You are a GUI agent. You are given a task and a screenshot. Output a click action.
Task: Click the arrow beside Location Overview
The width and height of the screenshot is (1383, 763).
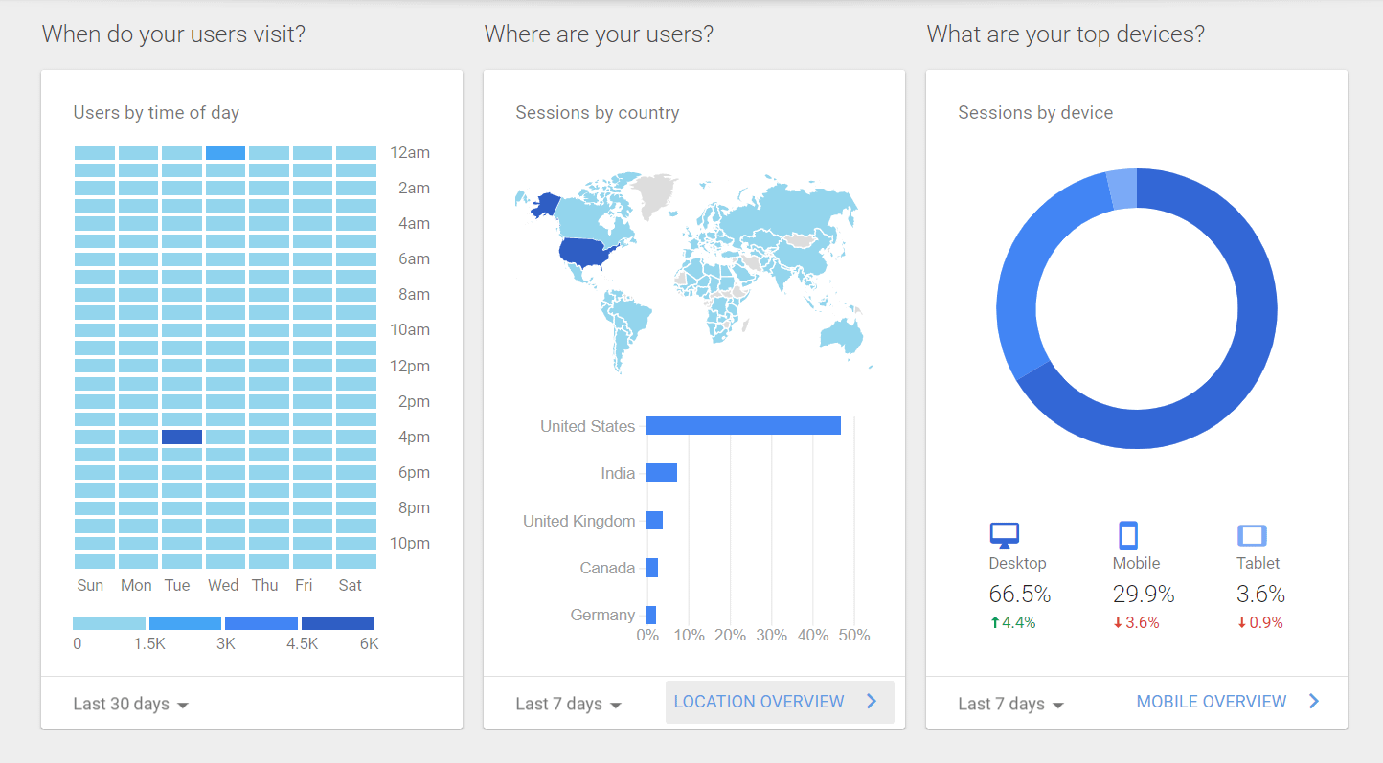tap(872, 702)
